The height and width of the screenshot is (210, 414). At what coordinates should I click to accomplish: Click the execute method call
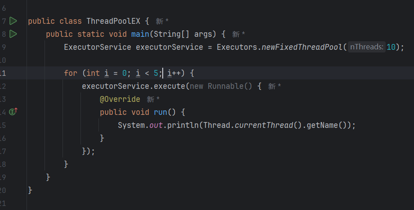[169, 86]
